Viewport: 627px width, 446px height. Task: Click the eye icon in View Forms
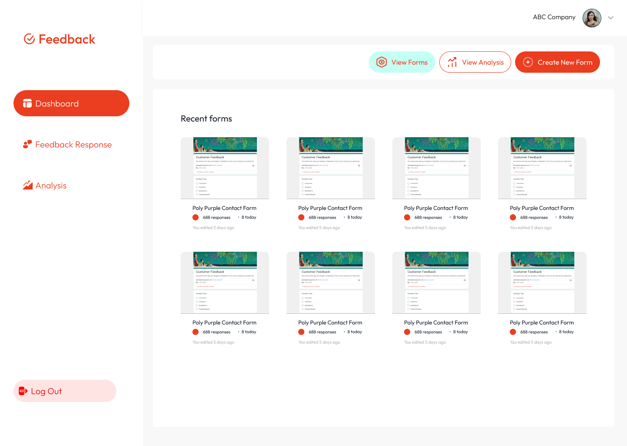(x=382, y=62)
